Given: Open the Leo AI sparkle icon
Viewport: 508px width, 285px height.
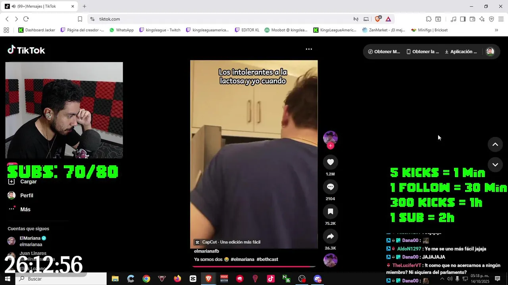Looking at the screenshot, I should pyautogui.click(x=482, y=19).
